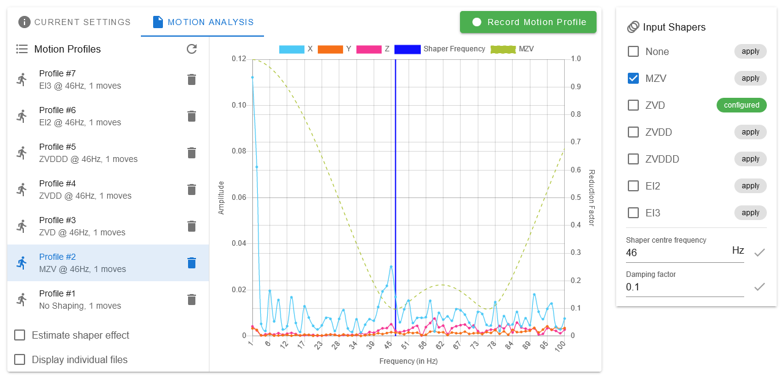Delete Profile #2 with trash icon

point(192,263)
